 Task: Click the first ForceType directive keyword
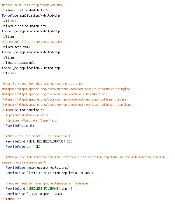10,16
